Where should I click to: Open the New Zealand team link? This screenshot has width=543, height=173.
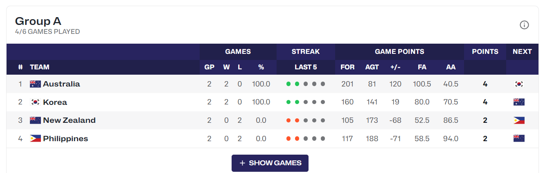pyautogui.click(x=69, y=120)
